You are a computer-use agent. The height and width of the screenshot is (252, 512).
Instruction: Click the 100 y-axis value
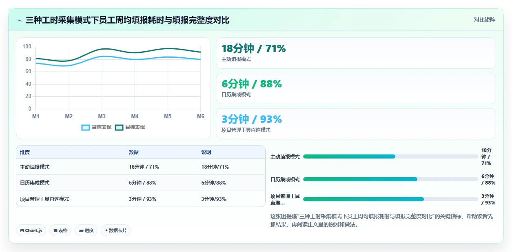[x=27, y=47]
